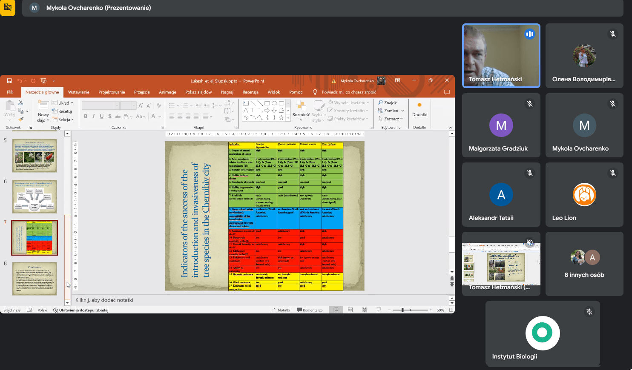Switch to the Pokaz slajdów tab
This screenshot has height=370, width=632.
198,92
